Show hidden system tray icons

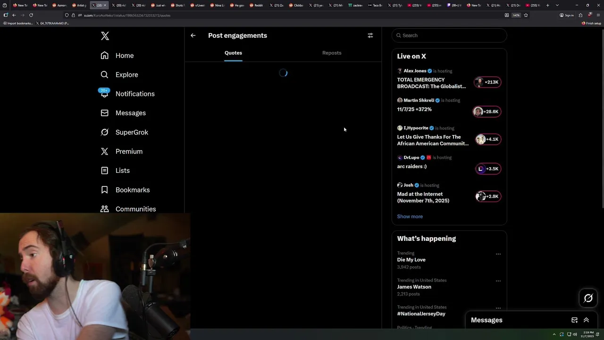click(x=554, y=334)
